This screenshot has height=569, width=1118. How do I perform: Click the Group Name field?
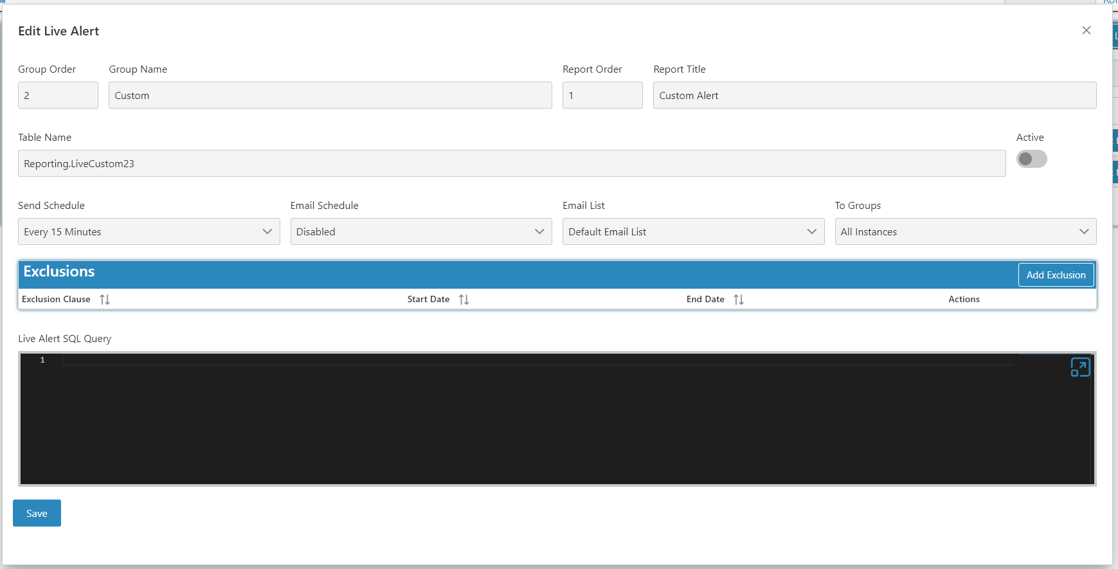click(x=330, y=95)
